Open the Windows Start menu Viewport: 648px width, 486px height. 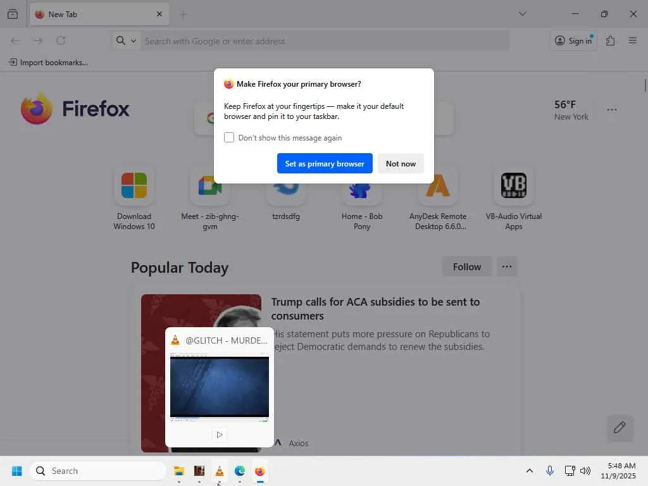pyautogui.click(x=17, y=471)
